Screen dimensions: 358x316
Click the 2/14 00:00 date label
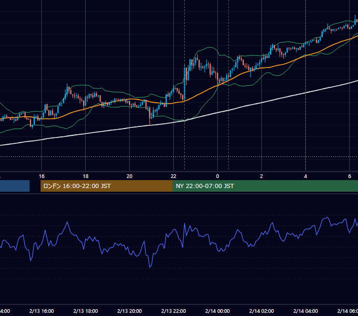click(x=217, y=311)
